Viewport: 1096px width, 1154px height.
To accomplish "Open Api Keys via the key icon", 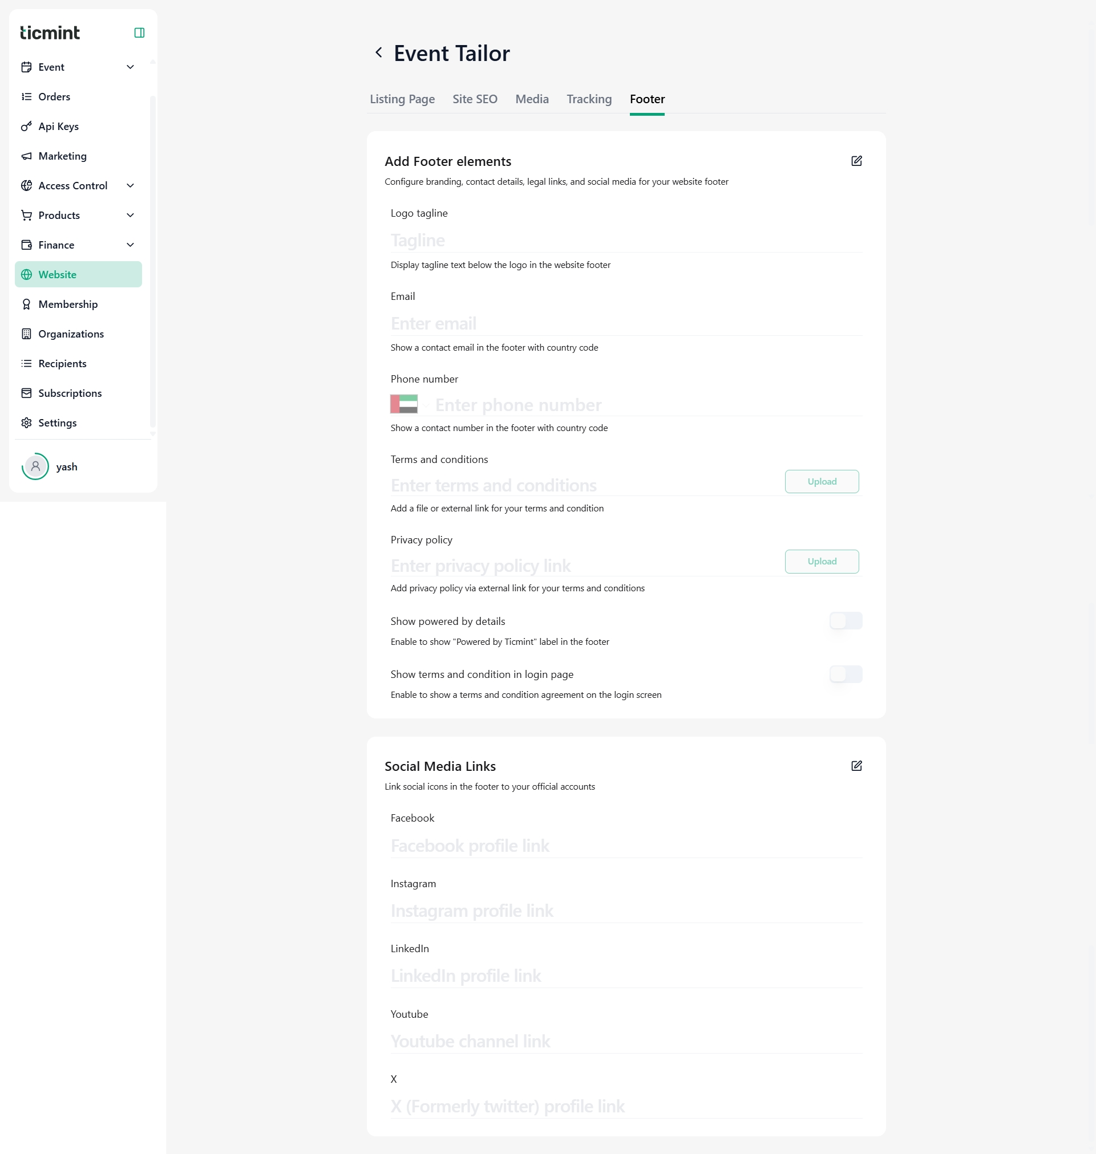I will click(26, 126).
